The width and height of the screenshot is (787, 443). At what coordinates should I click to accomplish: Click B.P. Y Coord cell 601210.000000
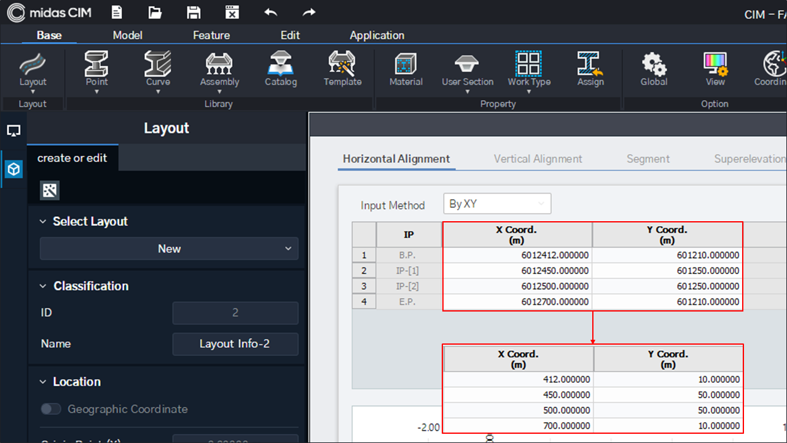coord(667,256)
